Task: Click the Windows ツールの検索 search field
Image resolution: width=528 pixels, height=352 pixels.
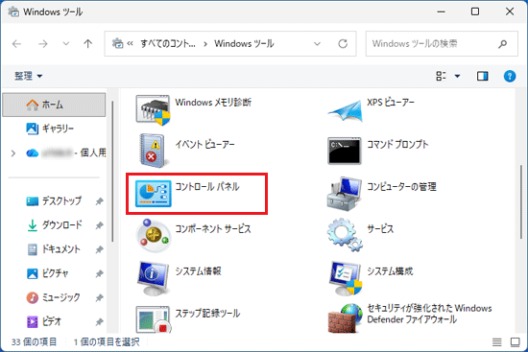Action: (x=442, y=44)
